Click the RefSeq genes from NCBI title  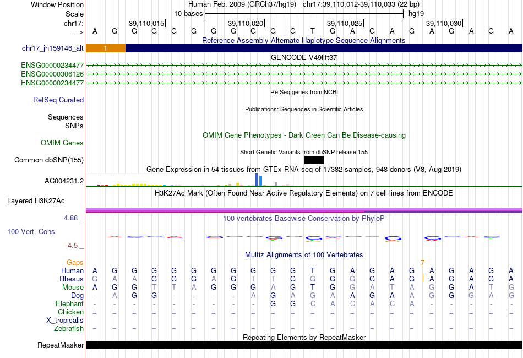click(304, 92)
